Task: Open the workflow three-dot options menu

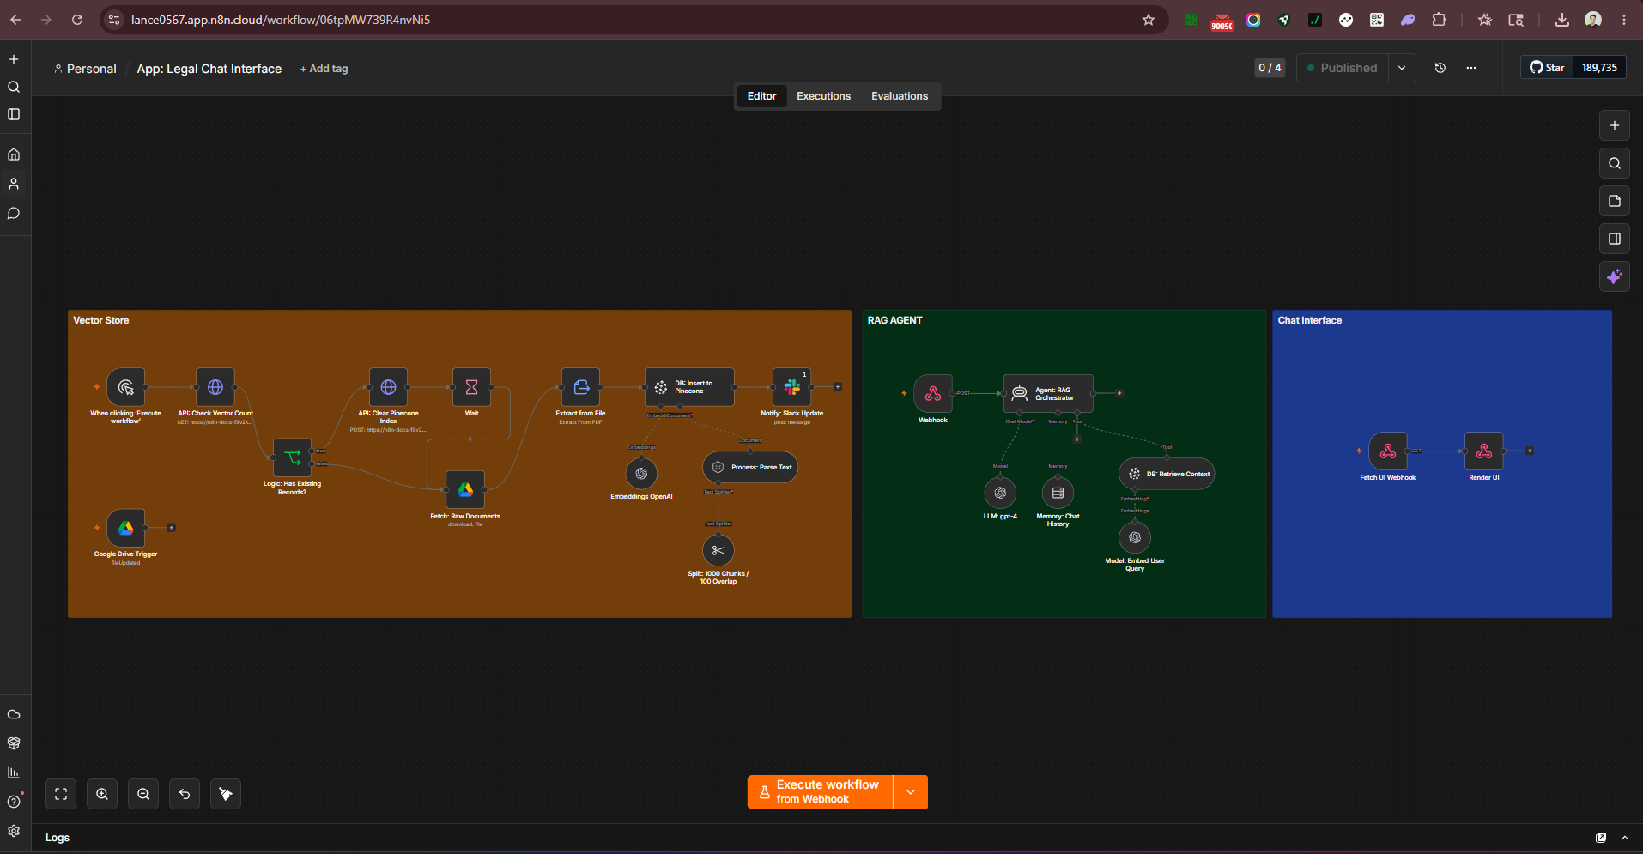Action: (1471, 68)
